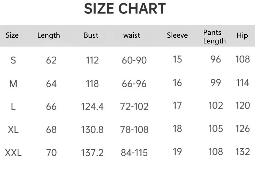Select the 19 sleeve value
Screen dimensions: 255x169
tap(177, 152)
